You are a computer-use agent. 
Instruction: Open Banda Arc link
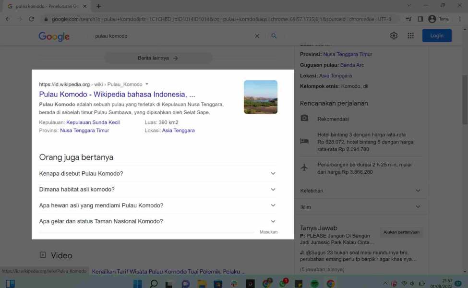pyautogui.click(x=352, y=65)
